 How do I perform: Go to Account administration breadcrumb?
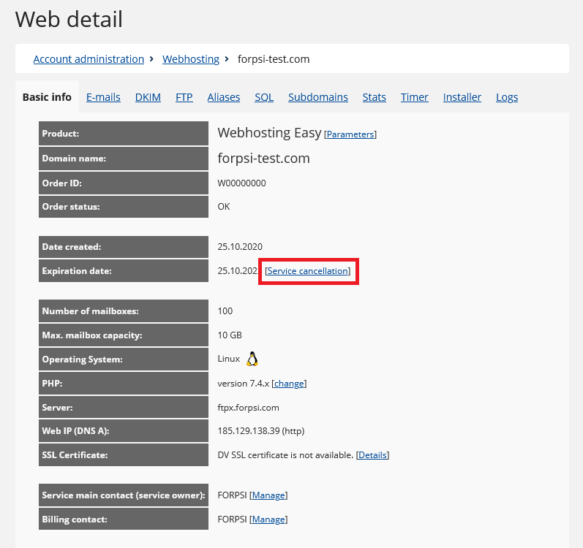click(x=89, y=59)
